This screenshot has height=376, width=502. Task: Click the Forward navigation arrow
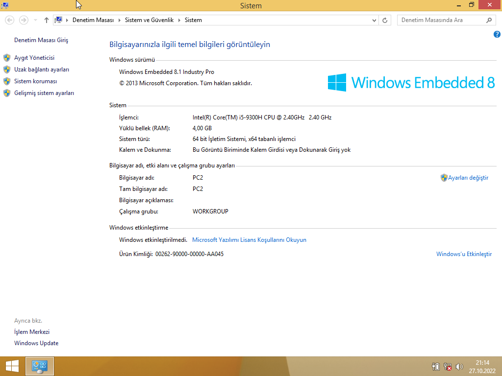[x=24, y=20]
